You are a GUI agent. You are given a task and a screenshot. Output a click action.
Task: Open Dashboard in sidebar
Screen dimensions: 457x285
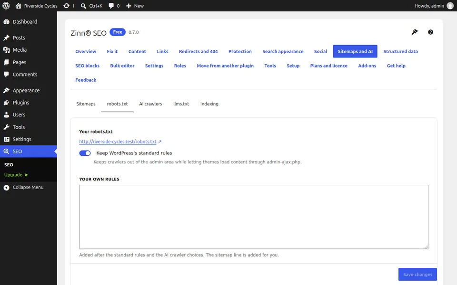29,22
